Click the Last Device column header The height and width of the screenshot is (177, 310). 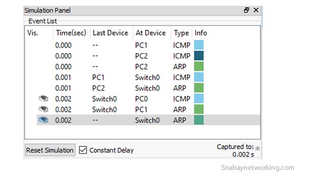click(110, 33)
